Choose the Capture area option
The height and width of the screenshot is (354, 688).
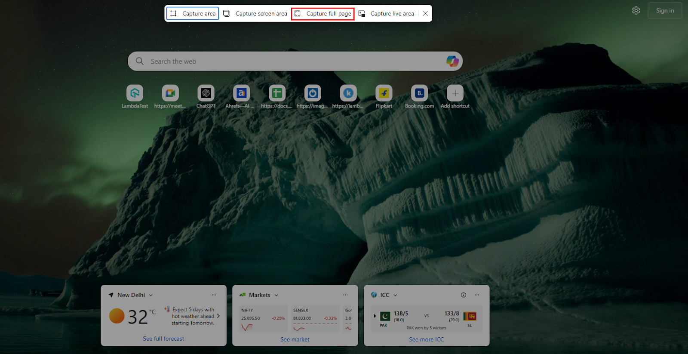point(193,14)
